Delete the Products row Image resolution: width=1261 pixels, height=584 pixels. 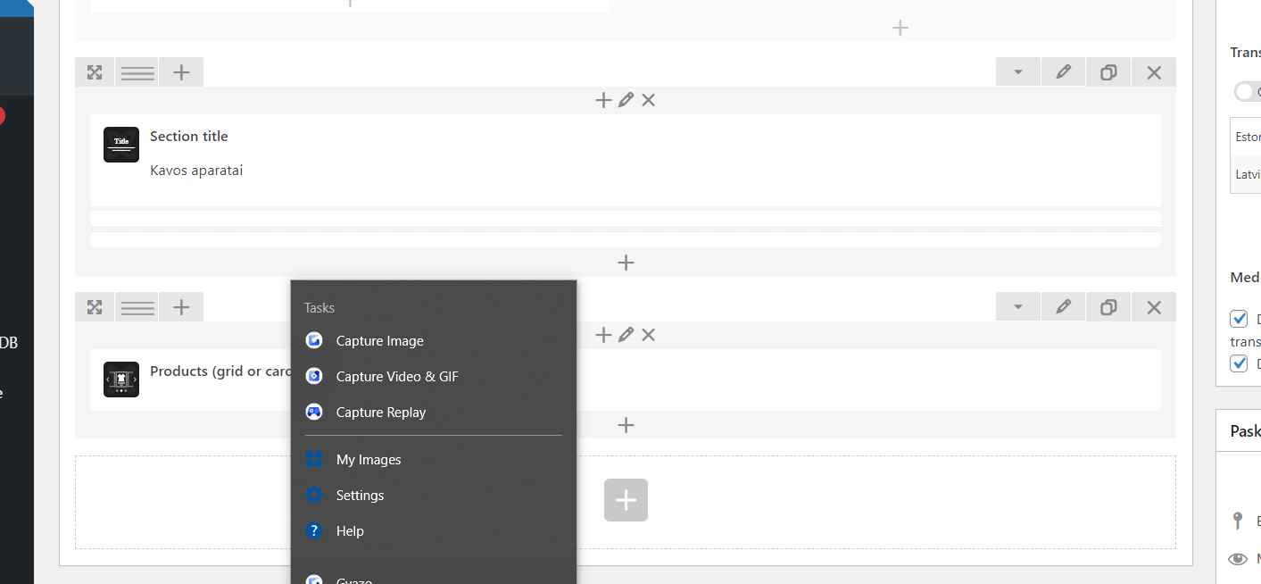pyautogui.click(x=1154, y=307)
